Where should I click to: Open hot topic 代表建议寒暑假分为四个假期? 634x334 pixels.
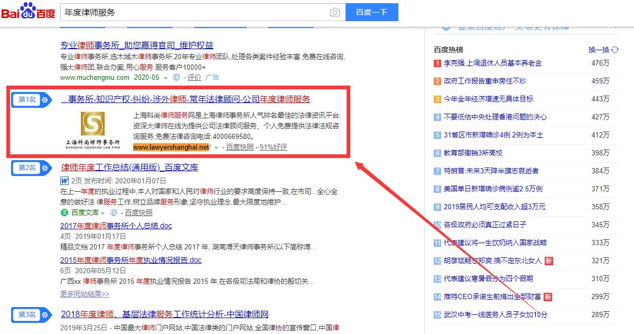click(x=489, y=279)
